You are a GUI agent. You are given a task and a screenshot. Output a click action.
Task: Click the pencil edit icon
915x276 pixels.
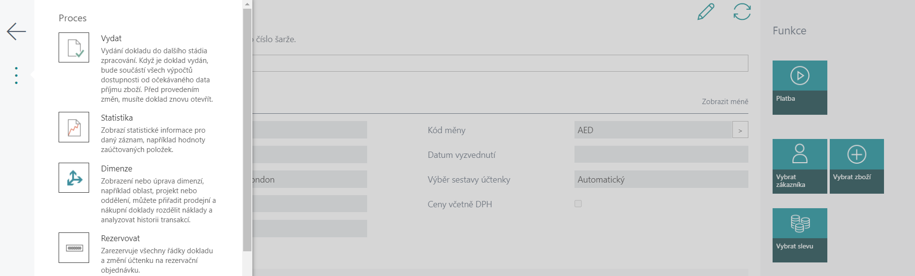click(x=706, y=12)
